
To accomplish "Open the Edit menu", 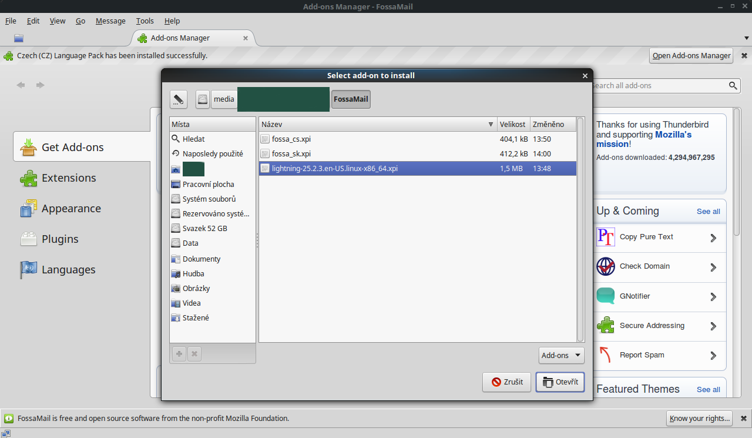I will tap(33, 21).
